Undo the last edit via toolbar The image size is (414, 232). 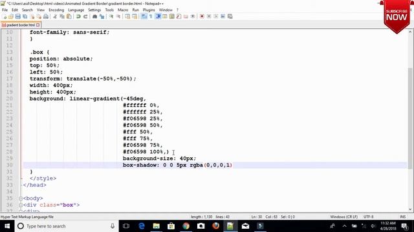coord(78,16)
